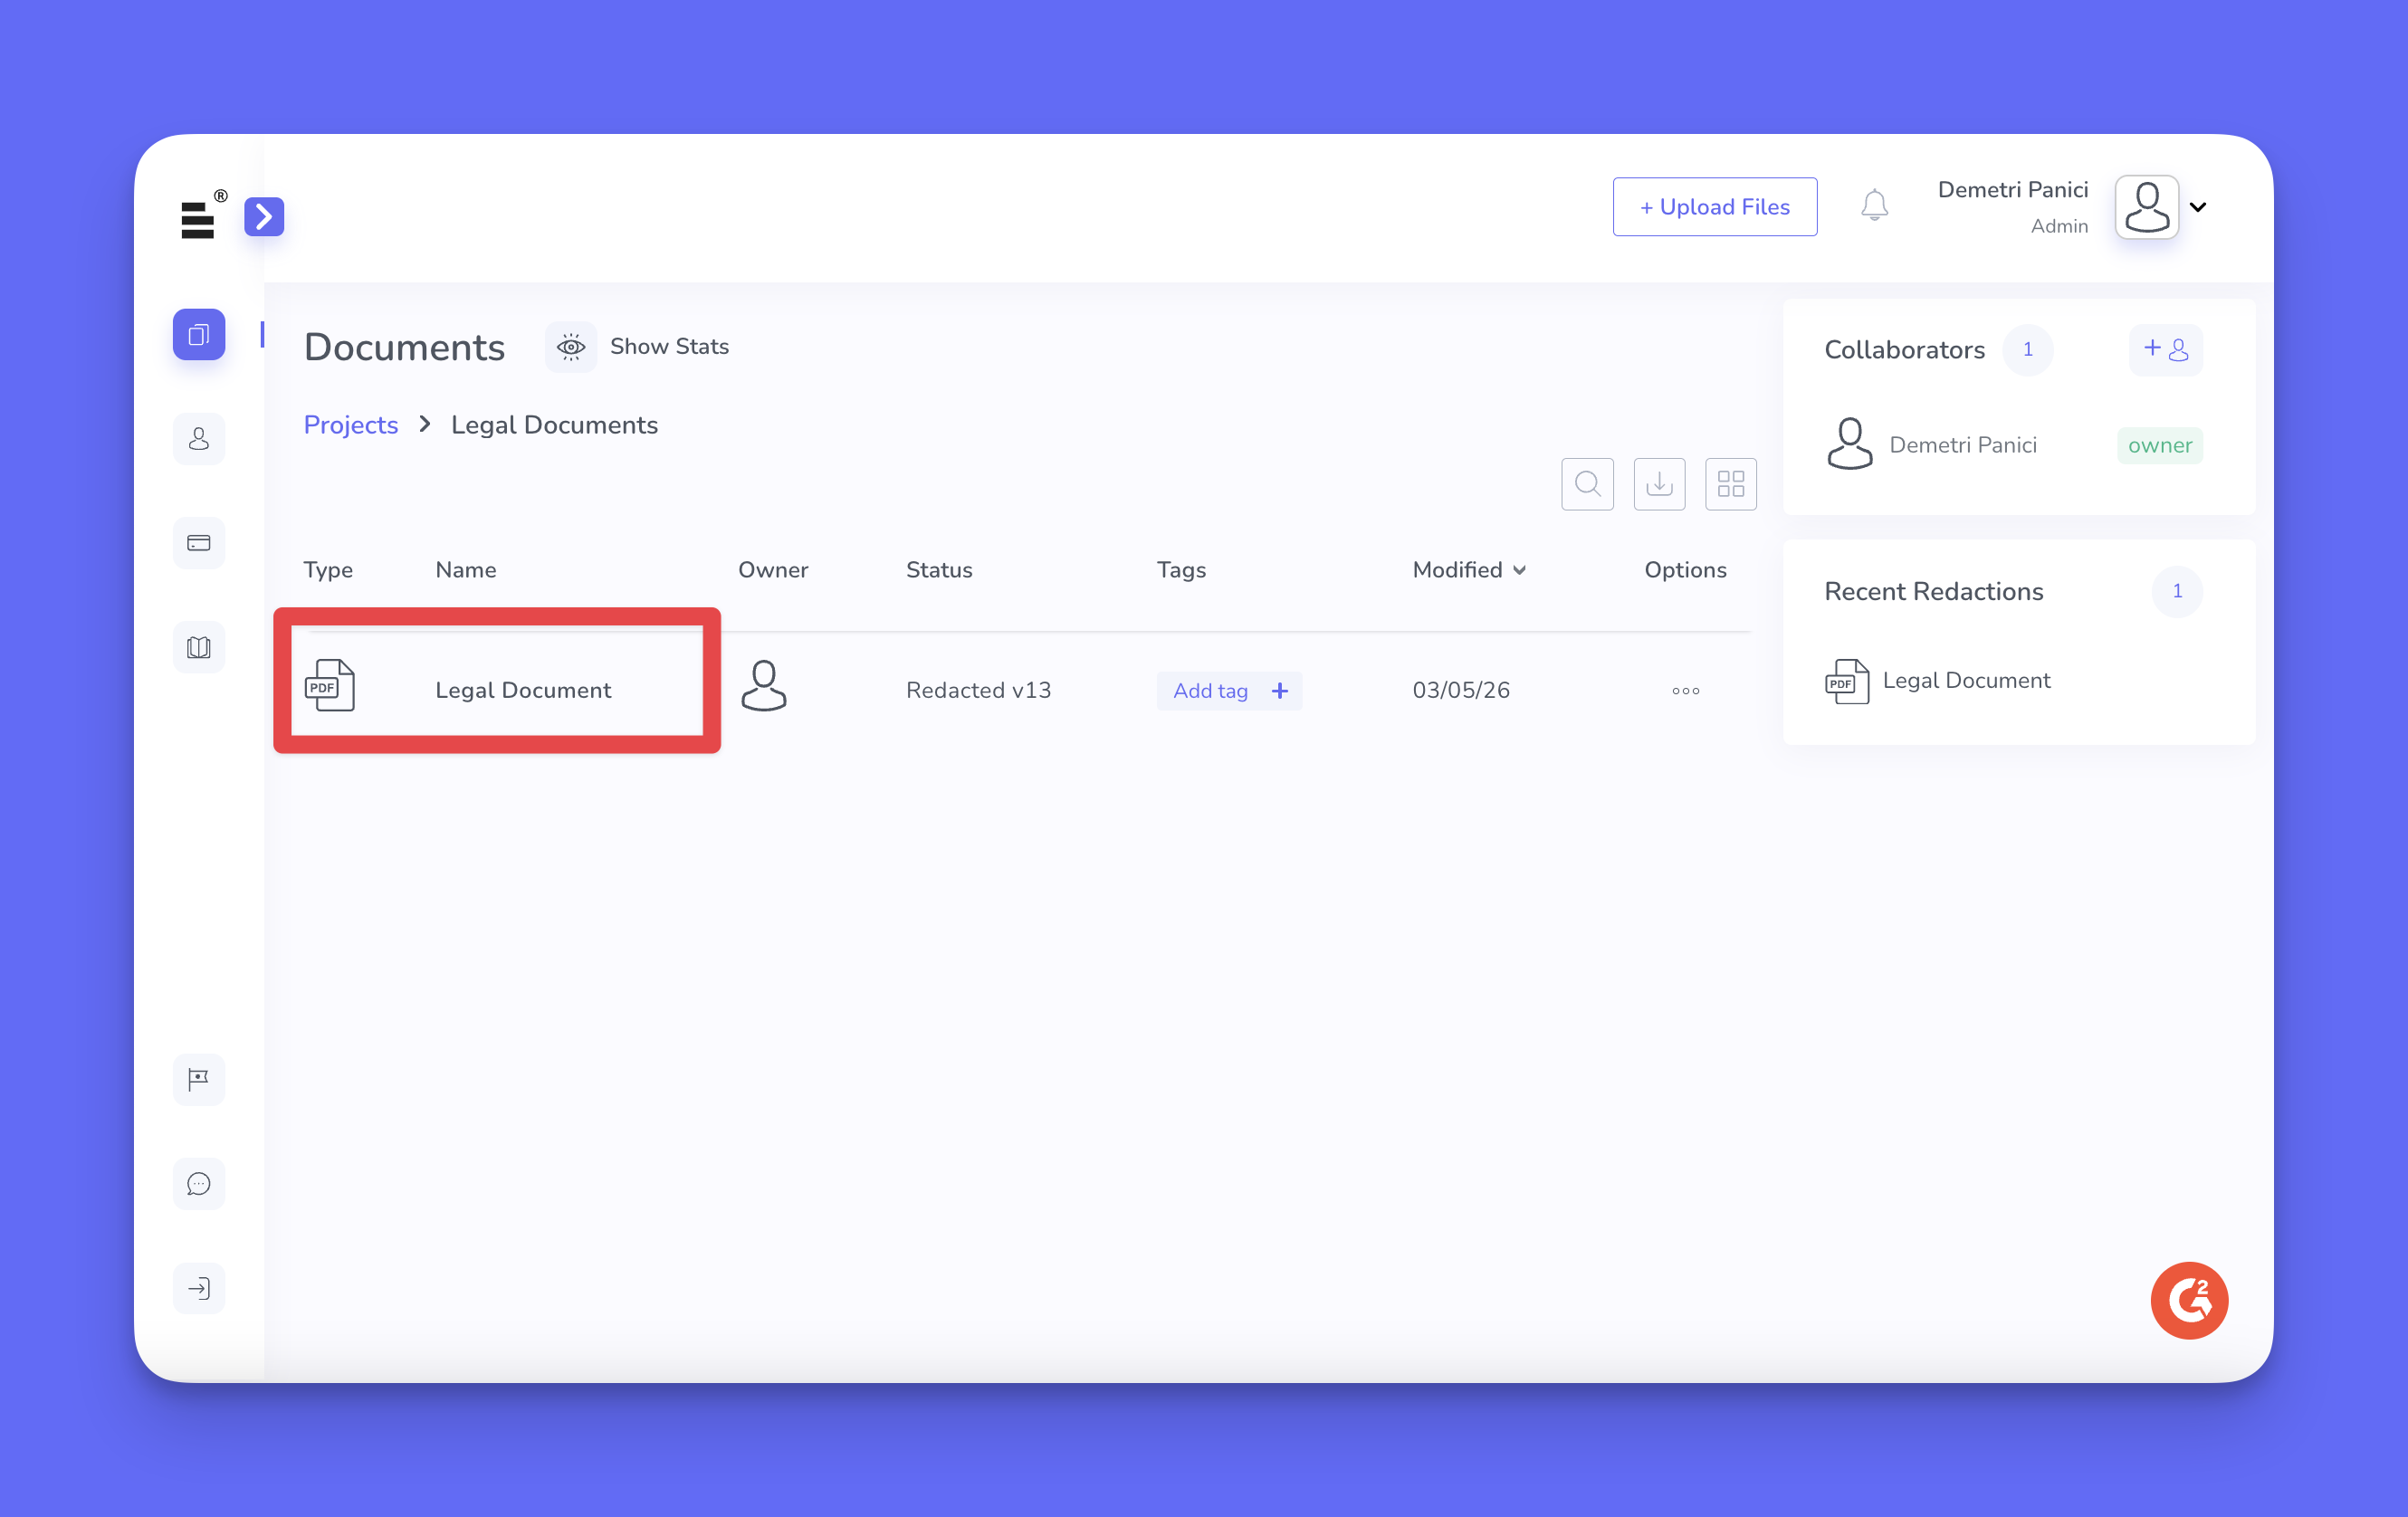
Task: Click the flag icon in sidebar
Action: 198,1079
